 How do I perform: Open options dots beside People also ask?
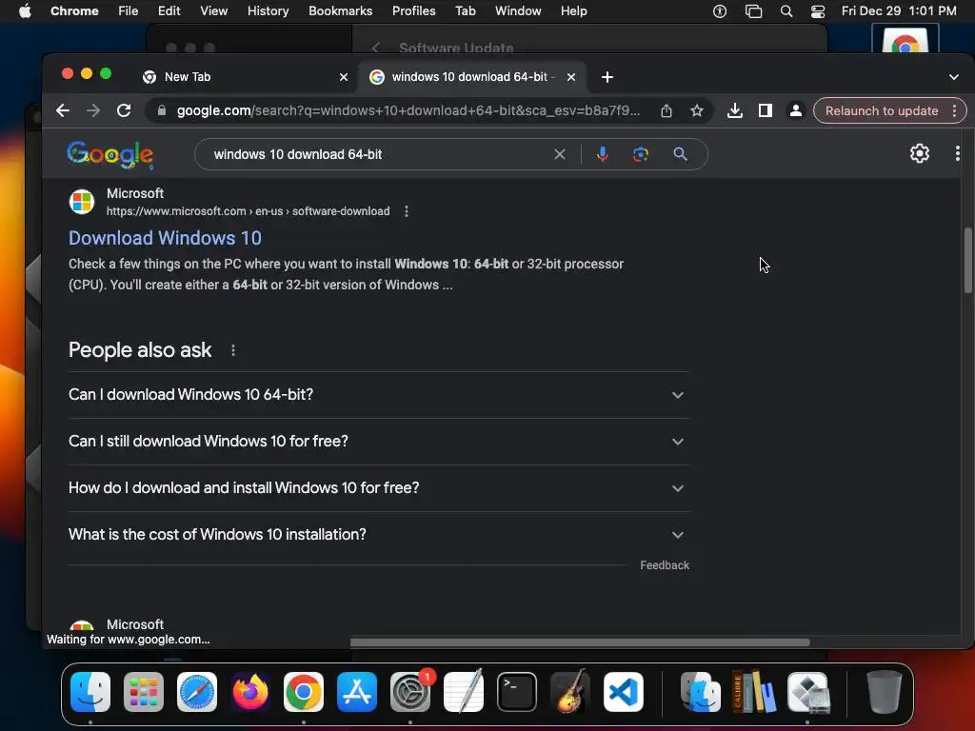(233, 350)
